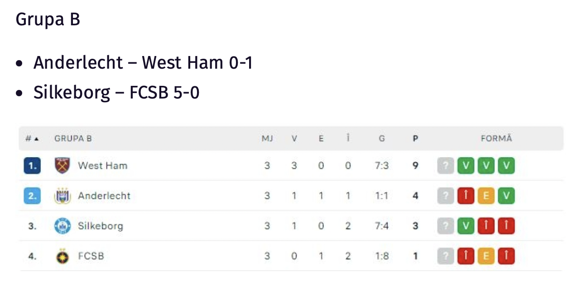Click Silkeborg's green V win badge
Screen dimensions: 587x291
tap(466, 226)
